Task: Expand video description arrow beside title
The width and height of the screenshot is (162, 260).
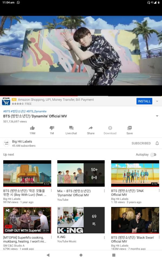Action: click(157, 116)
